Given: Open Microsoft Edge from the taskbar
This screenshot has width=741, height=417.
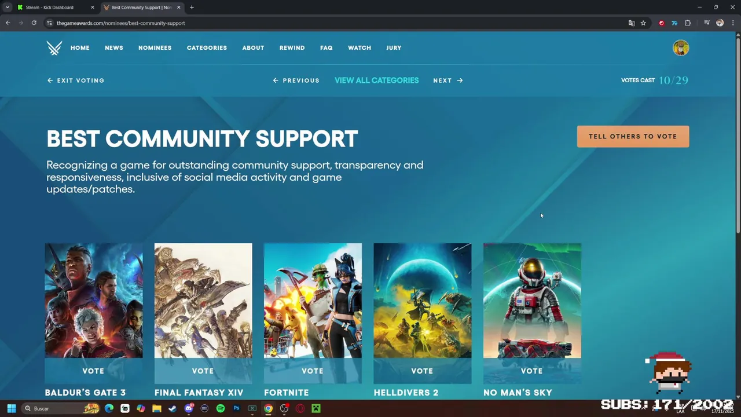Looking at the screenshot, I should [x=109, y=408].
